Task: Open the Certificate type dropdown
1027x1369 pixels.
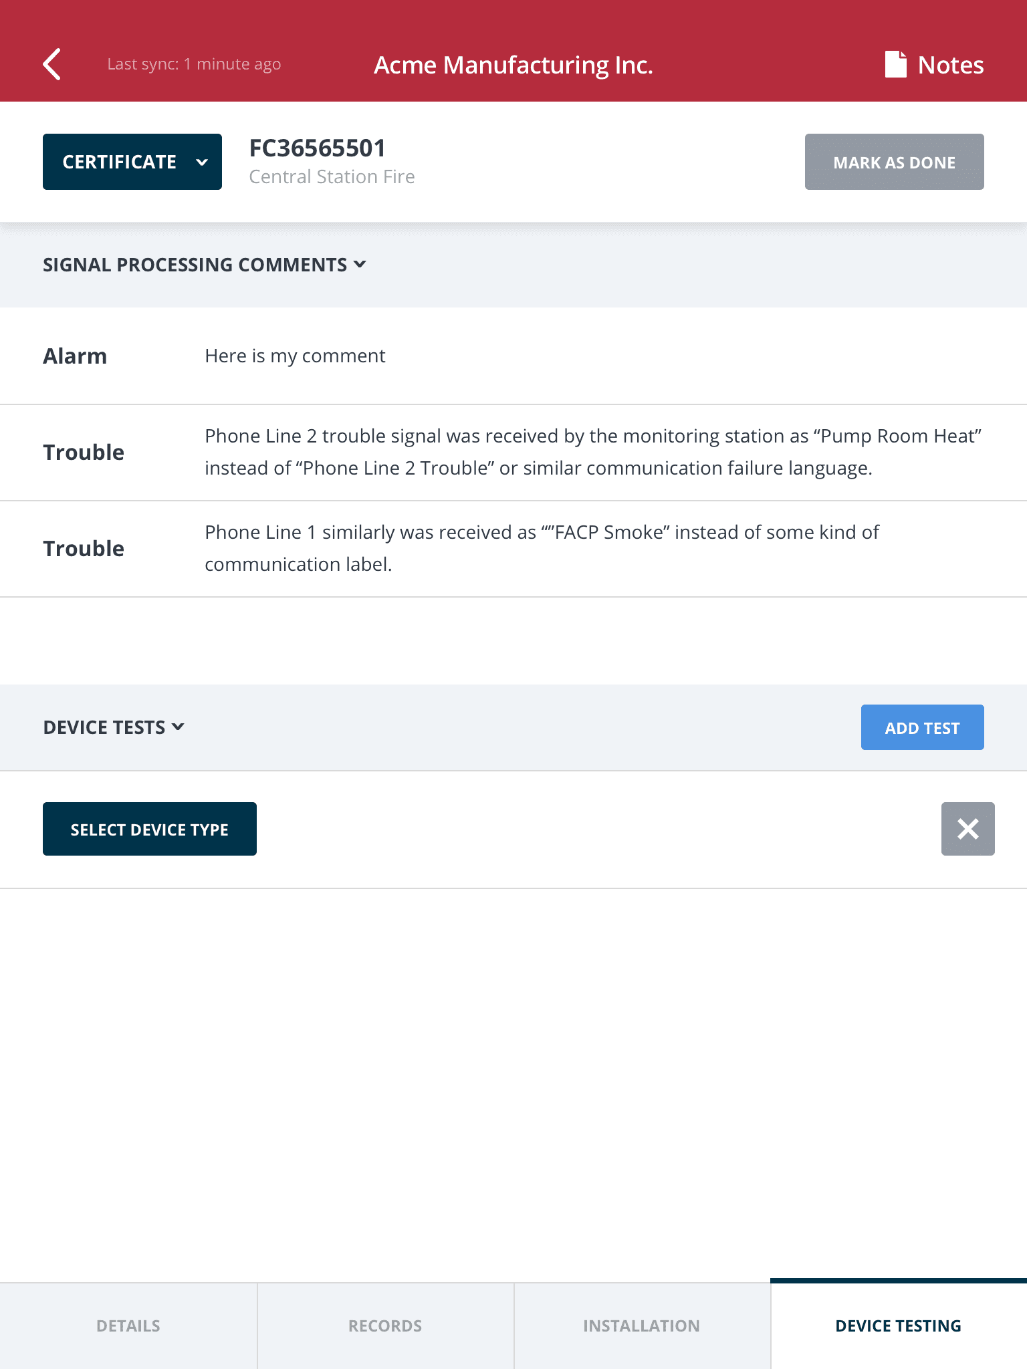Action: click(132, 161)
